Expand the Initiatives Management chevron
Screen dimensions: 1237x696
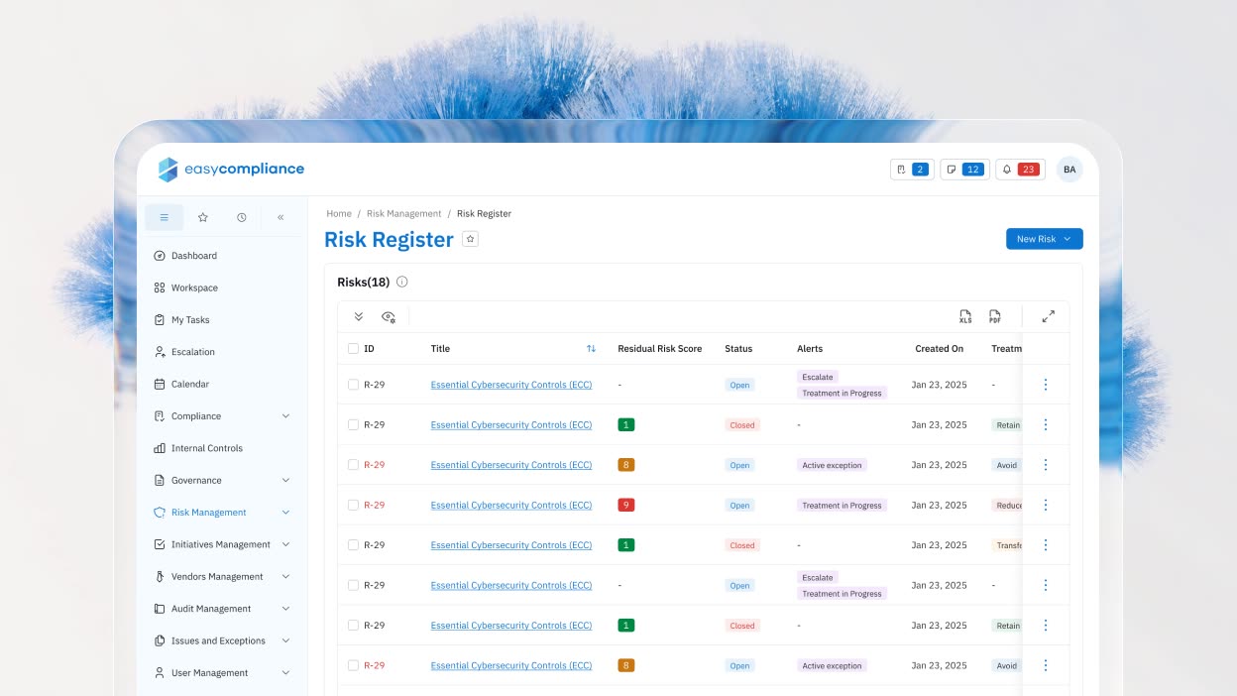point(286,544)
